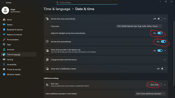The width and height of the screenshot is (175, 98).
Task: Open Home in the sidebar
Action: click(x=19, y=20)
